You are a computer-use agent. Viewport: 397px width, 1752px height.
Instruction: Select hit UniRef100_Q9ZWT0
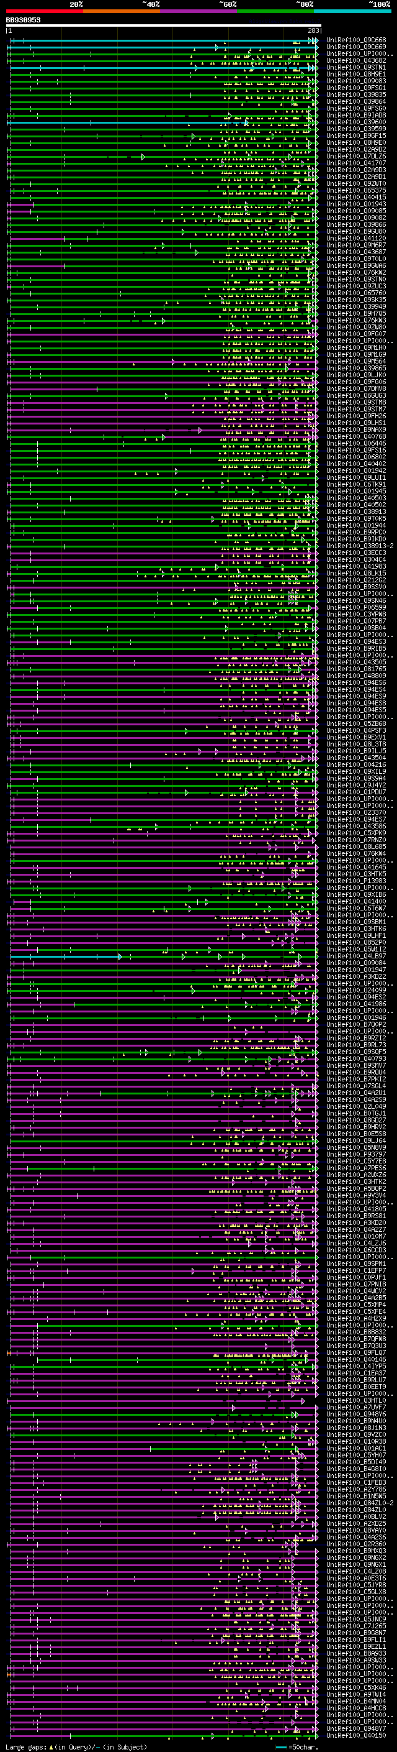tap(356, 183)
